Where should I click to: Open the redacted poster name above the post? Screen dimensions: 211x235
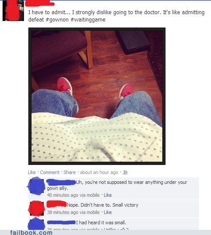tap(40, 3)
